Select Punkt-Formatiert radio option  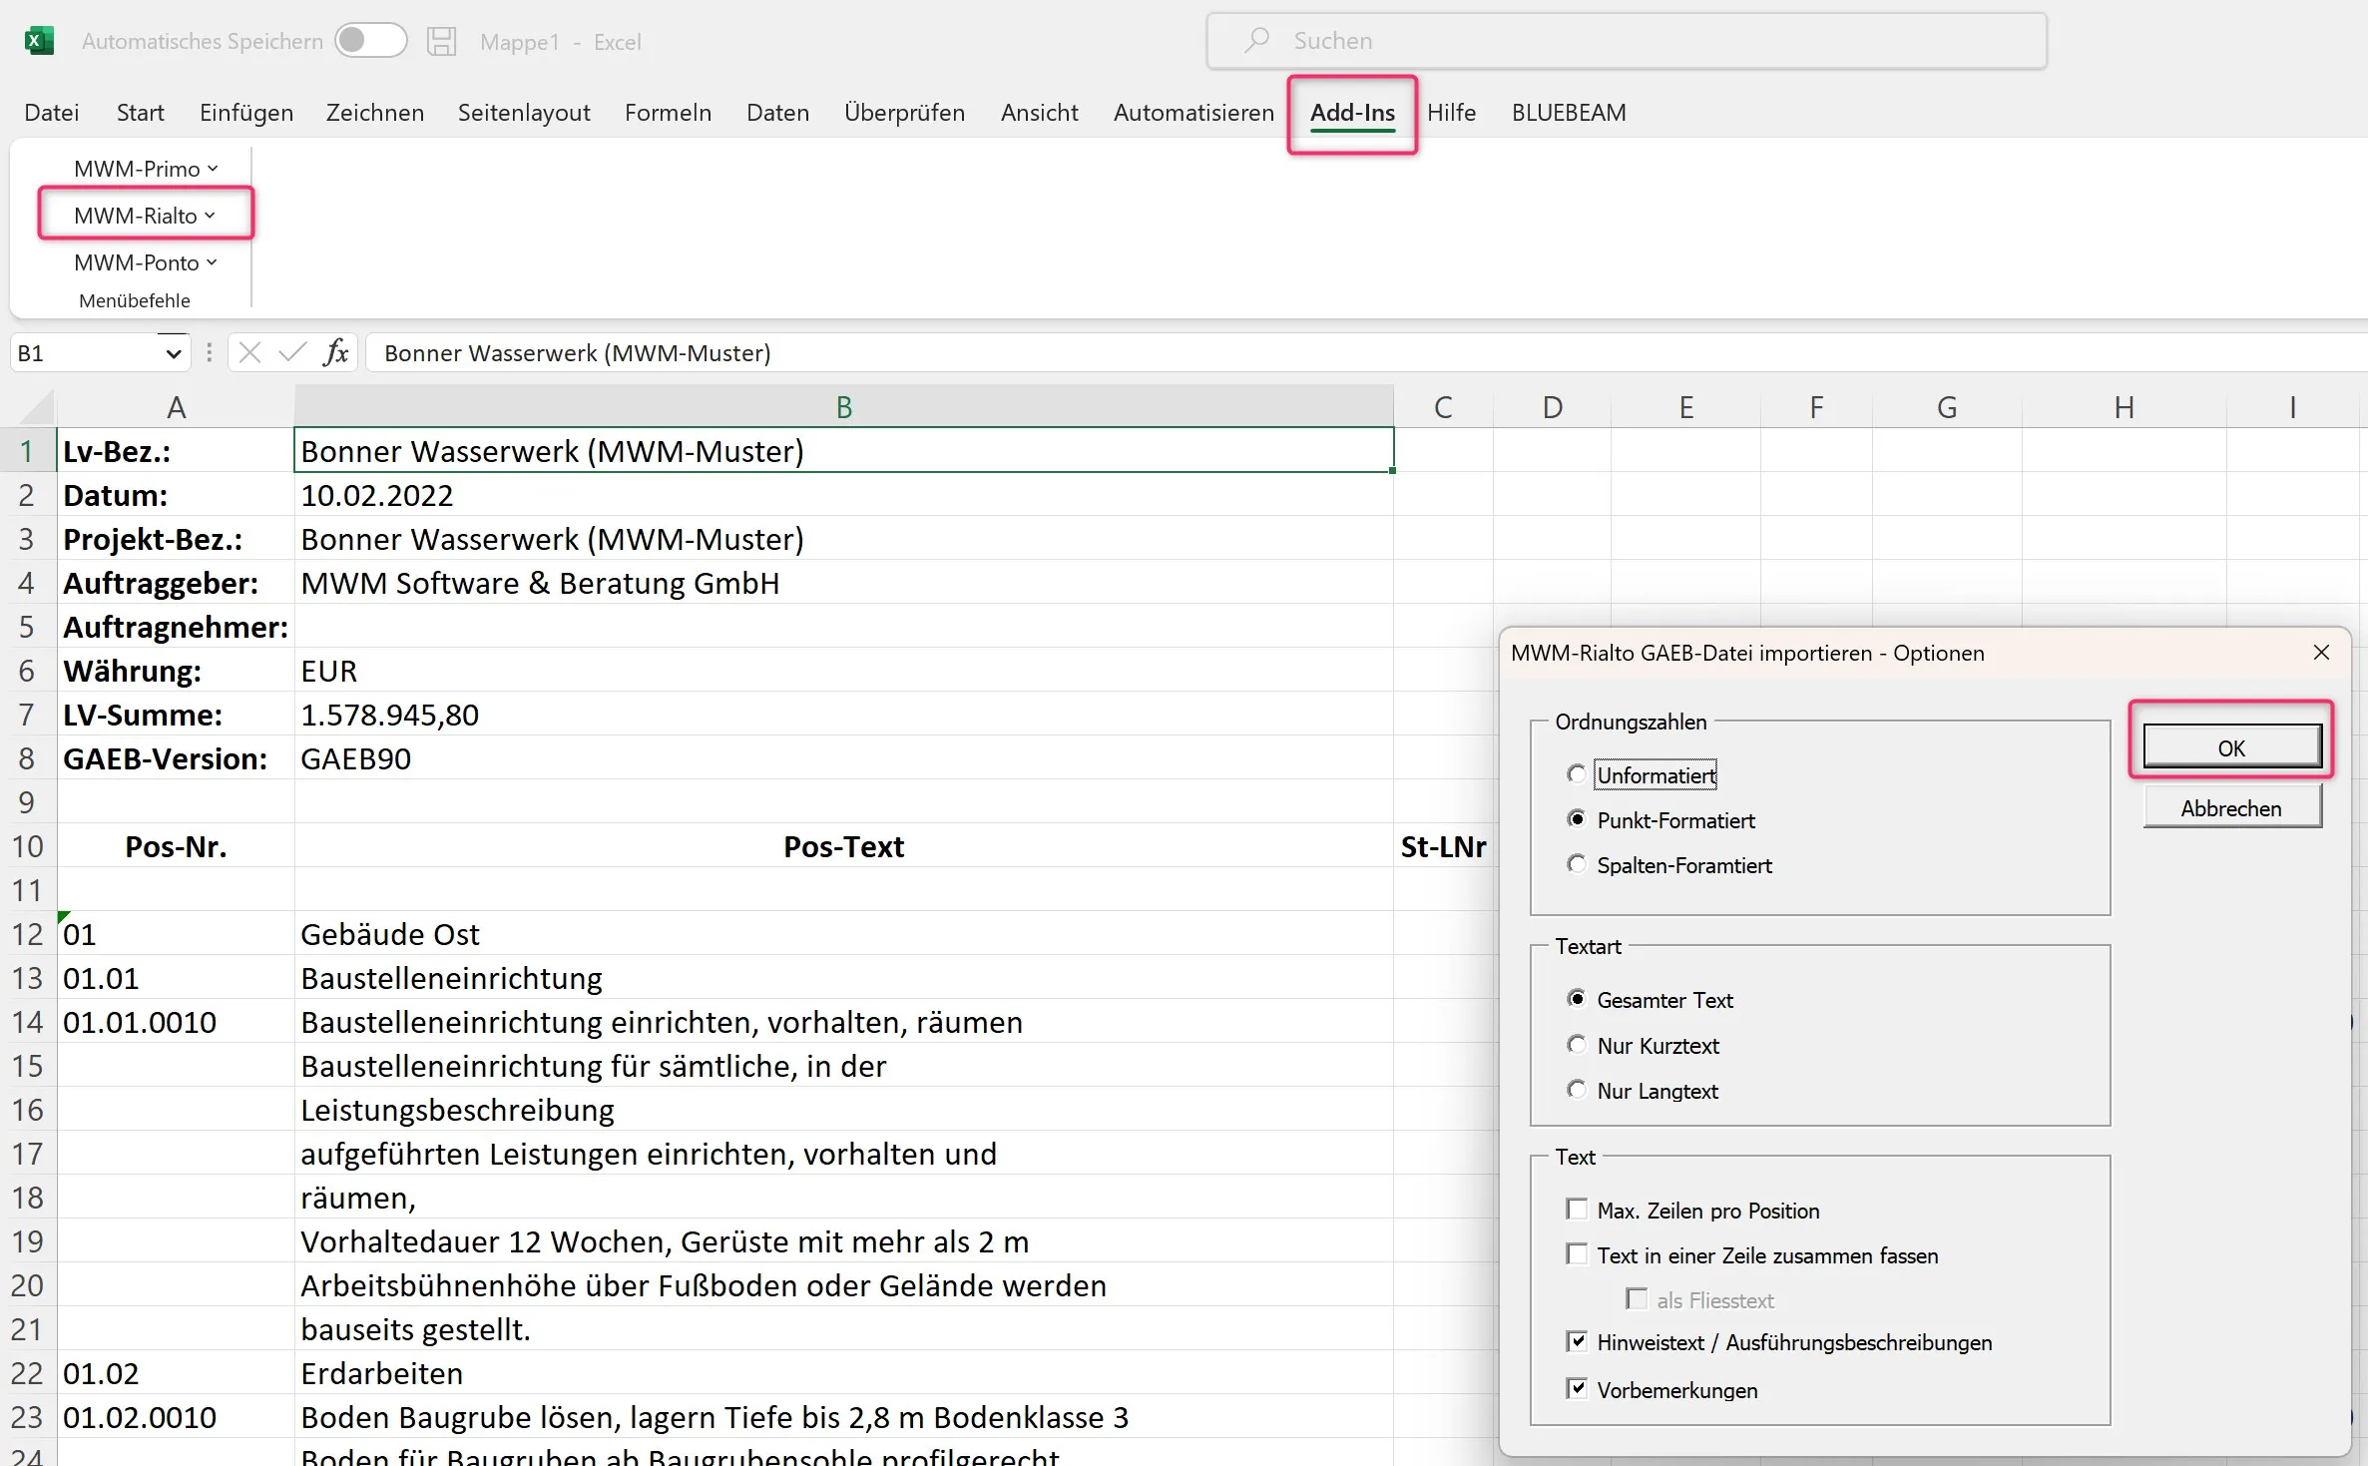[1577, 819]
